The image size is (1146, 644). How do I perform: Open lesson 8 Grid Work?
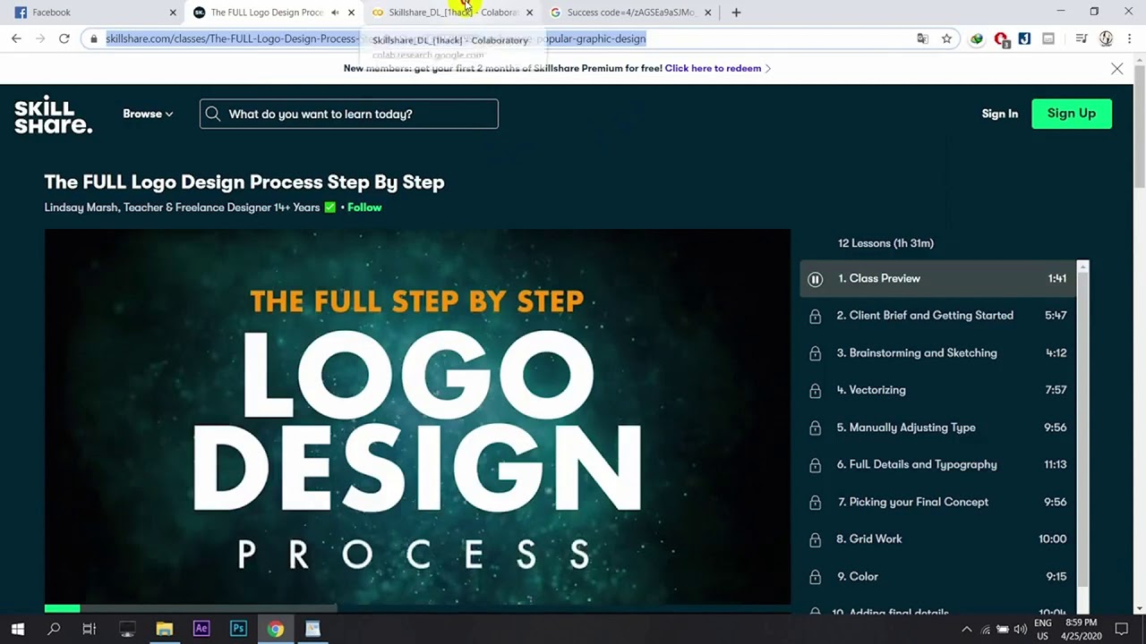click(869, 539)
